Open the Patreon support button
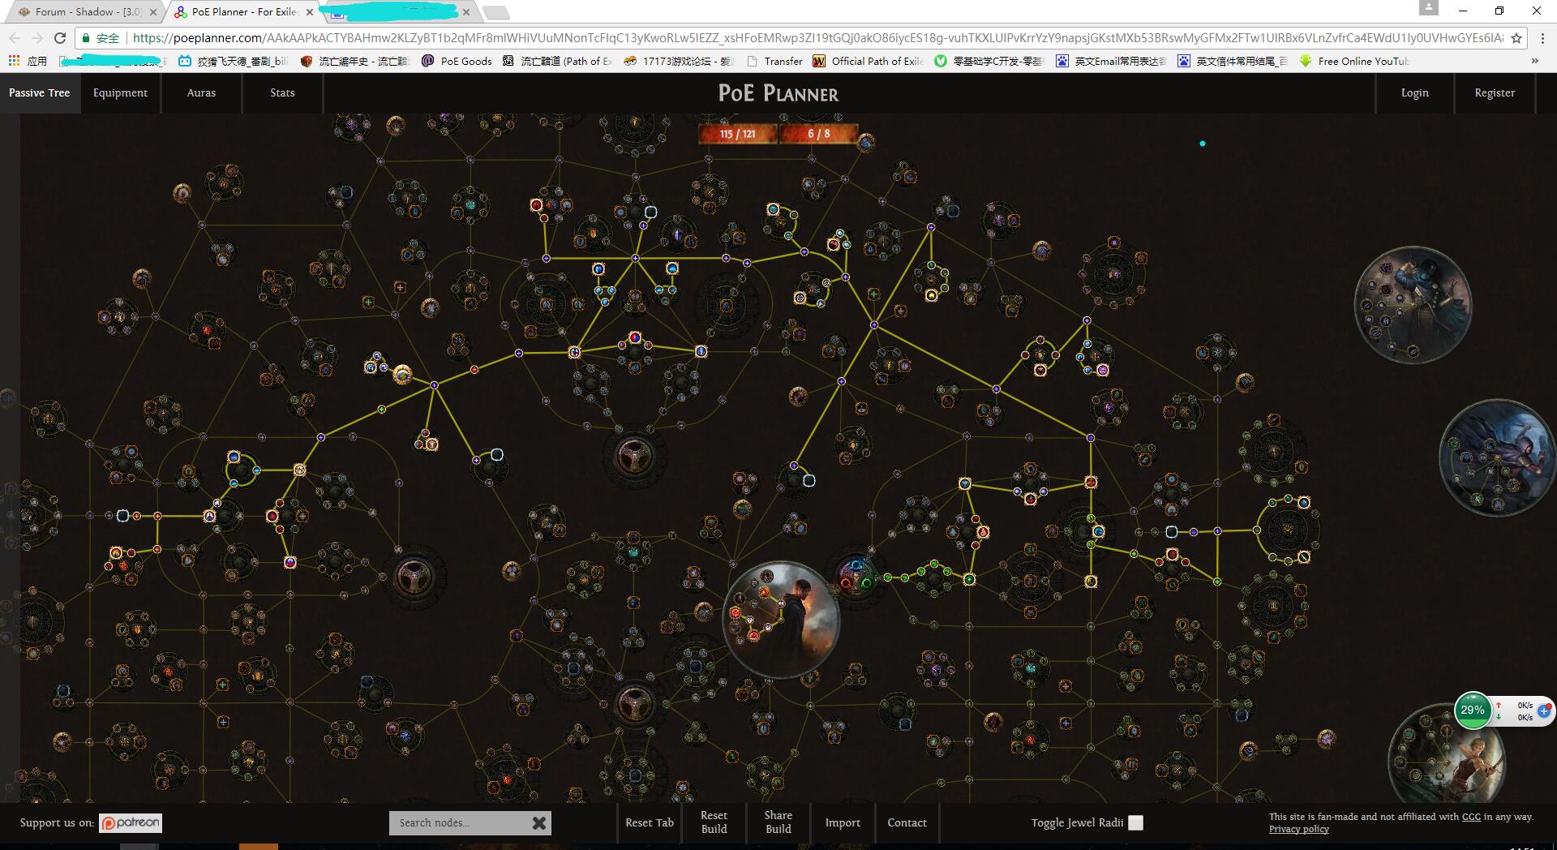1557x850 pixels. click(131, 822)
